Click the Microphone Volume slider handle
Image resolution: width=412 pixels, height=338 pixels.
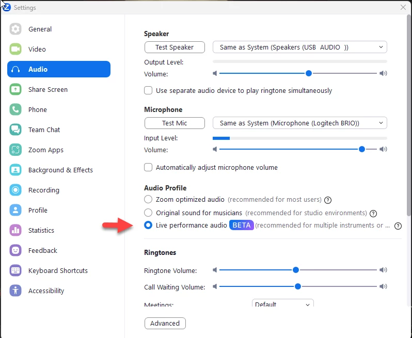[x=362, y=149]
